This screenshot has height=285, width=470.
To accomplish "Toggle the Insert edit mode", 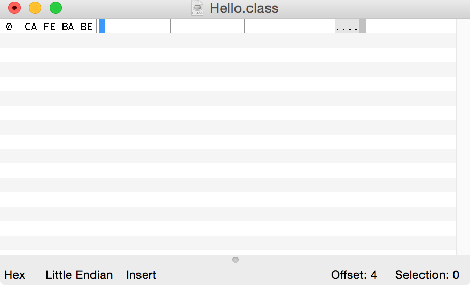I will (141, 275).
